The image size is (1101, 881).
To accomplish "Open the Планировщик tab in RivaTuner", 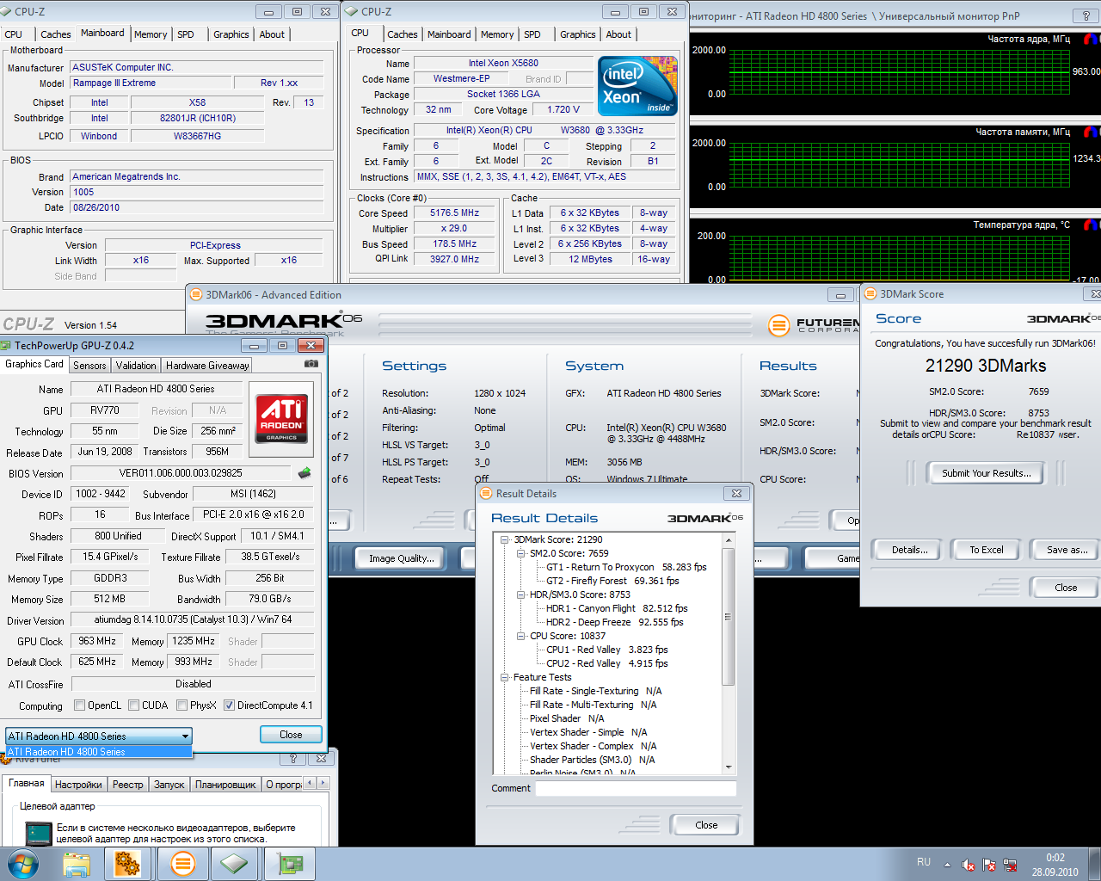I will [x=225, y=785].
